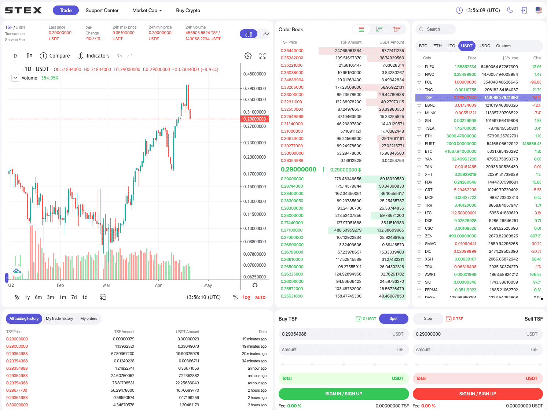Screen dimensions: 547x410
Task: Click the red SIGN IN / SIGN UP button
Action: coord(478,394)
